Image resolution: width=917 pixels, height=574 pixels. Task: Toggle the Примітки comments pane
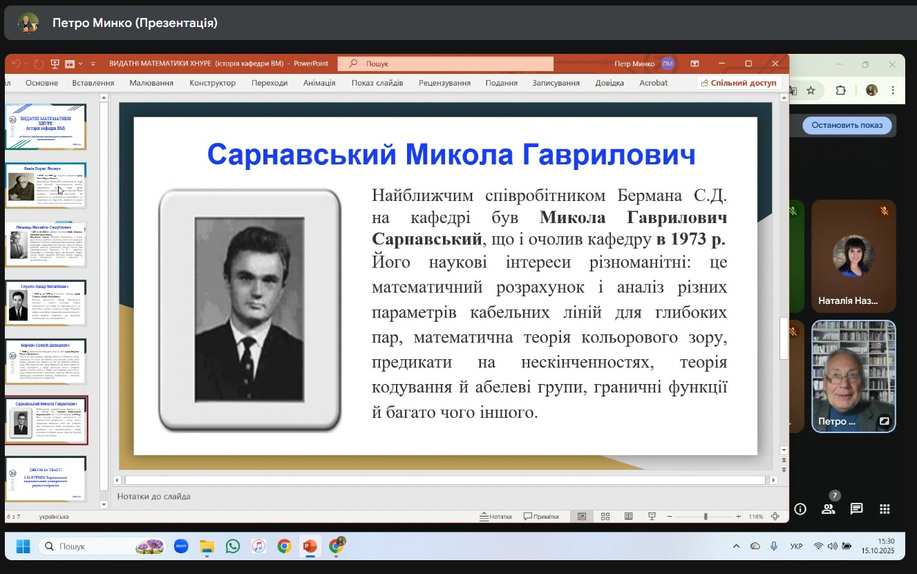pyautogui.click(x=541, y=517)
